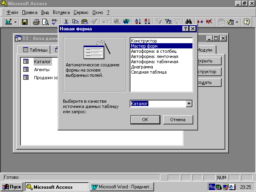Open the ? help menu
The height and width of the screenshot is (192, 256).
pos(108,12)
